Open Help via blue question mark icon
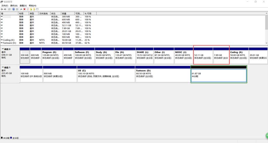This screenshot has width=268, height=143. (13, 9)
